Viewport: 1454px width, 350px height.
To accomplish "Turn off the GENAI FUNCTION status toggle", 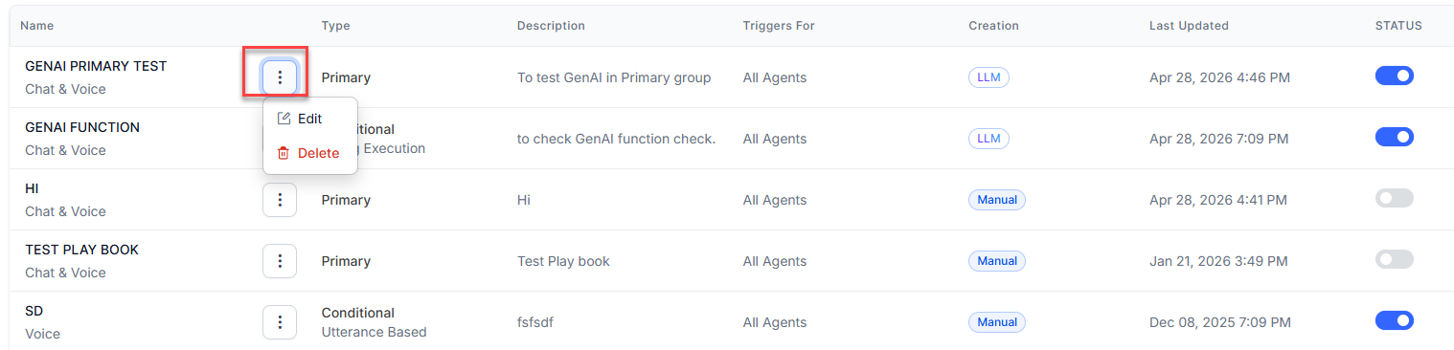I will pos(1395,137).
